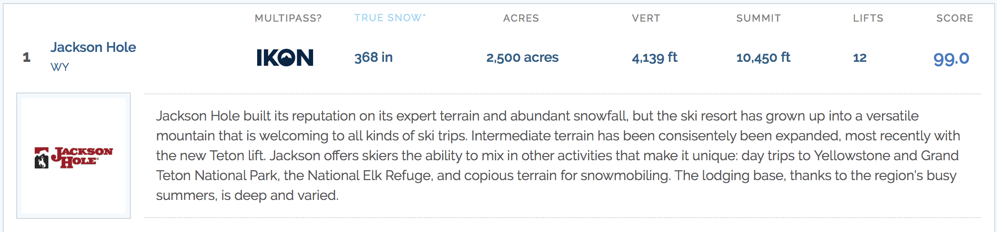This screenshot has height=232, width=997.
Task: Click the asterisk beside True Snow
Action: pos(424,15)
